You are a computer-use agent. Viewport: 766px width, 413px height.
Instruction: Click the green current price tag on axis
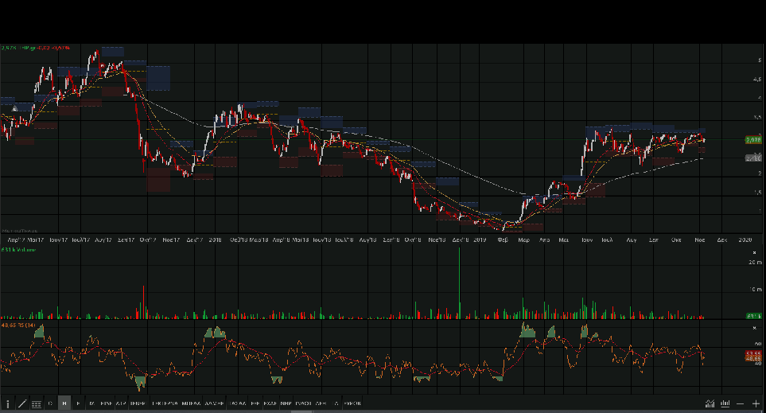click(x=753, y=140)
